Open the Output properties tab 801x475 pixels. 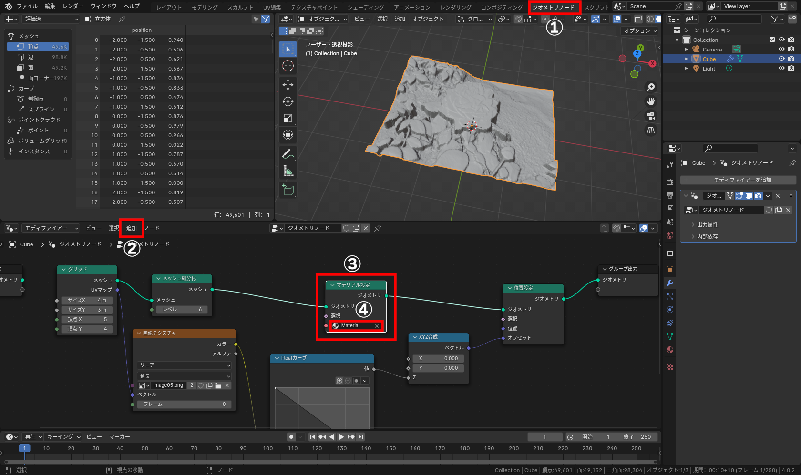(670, 195)
